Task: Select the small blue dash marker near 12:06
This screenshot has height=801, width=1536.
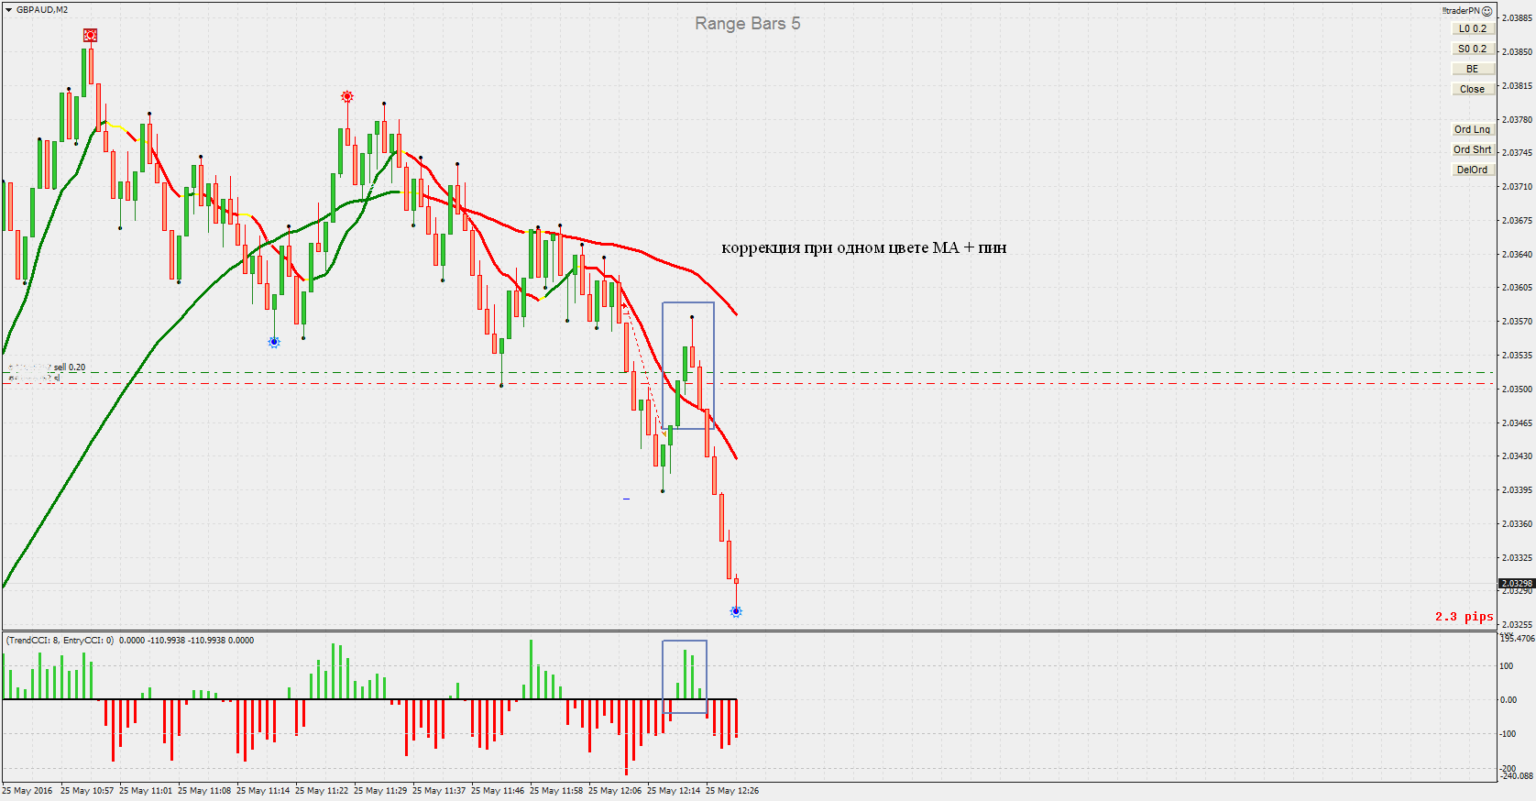Action: click(x=626, y=499)
